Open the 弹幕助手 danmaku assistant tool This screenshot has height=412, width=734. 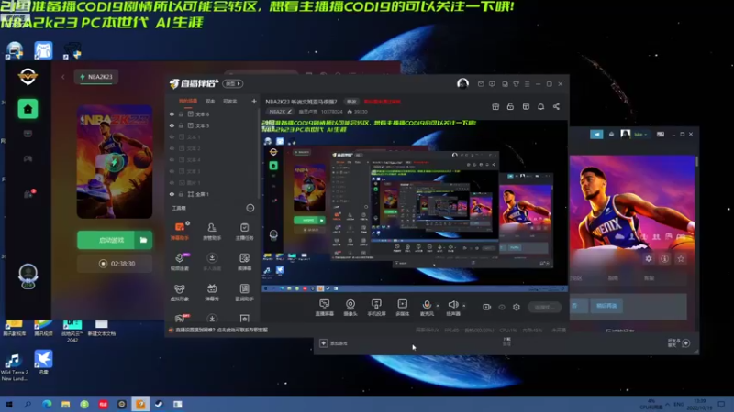pyautogui.click(x=180, y=231)
